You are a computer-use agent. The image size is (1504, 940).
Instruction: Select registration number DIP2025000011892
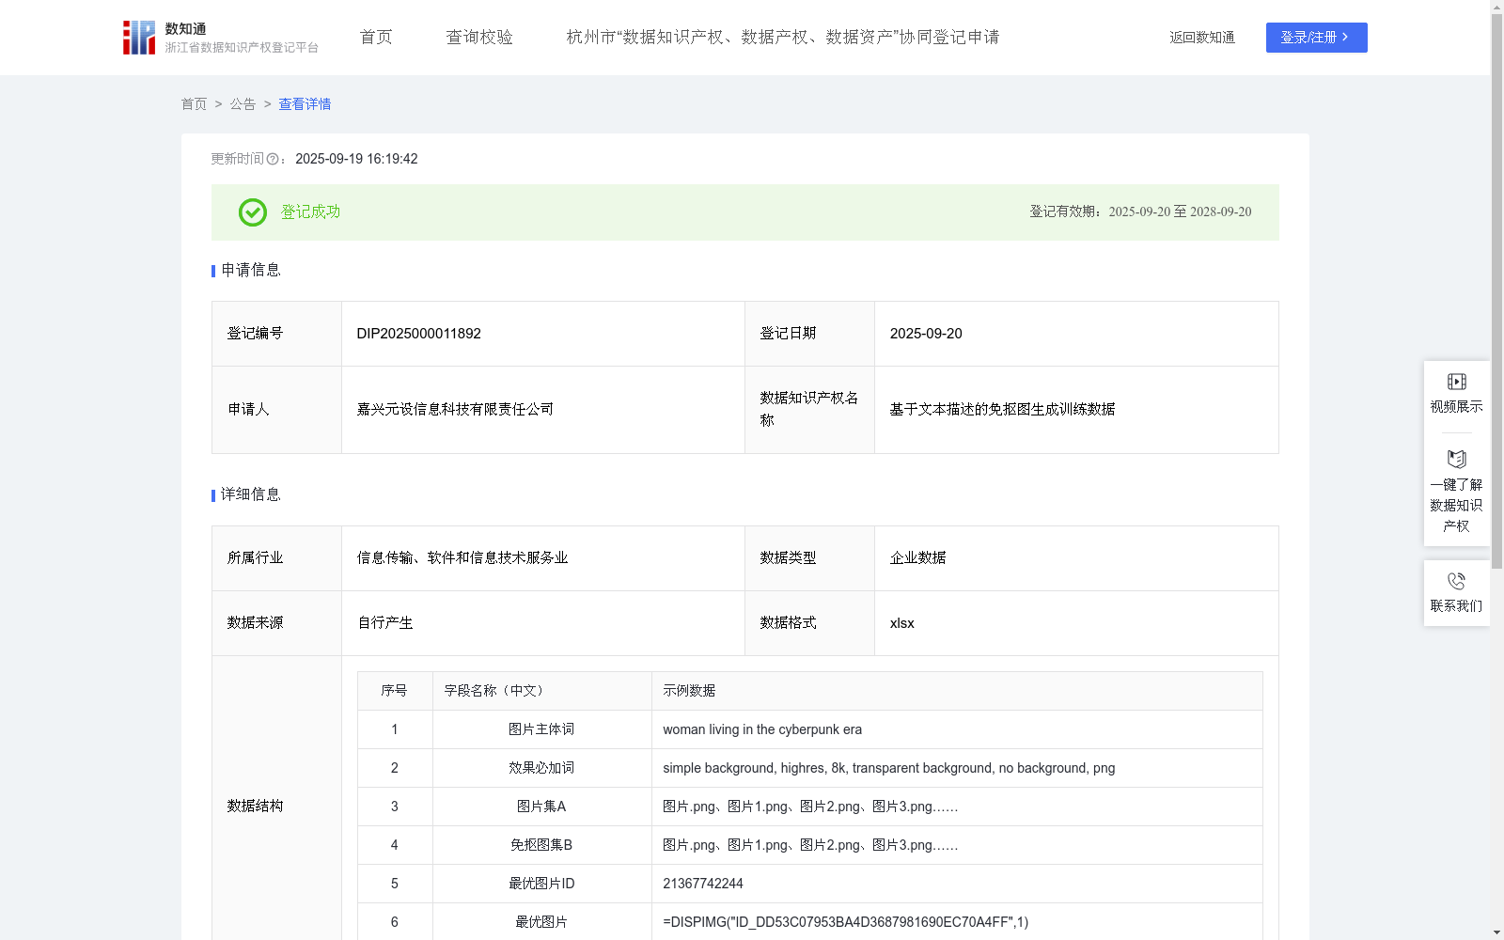click(419, 334)
